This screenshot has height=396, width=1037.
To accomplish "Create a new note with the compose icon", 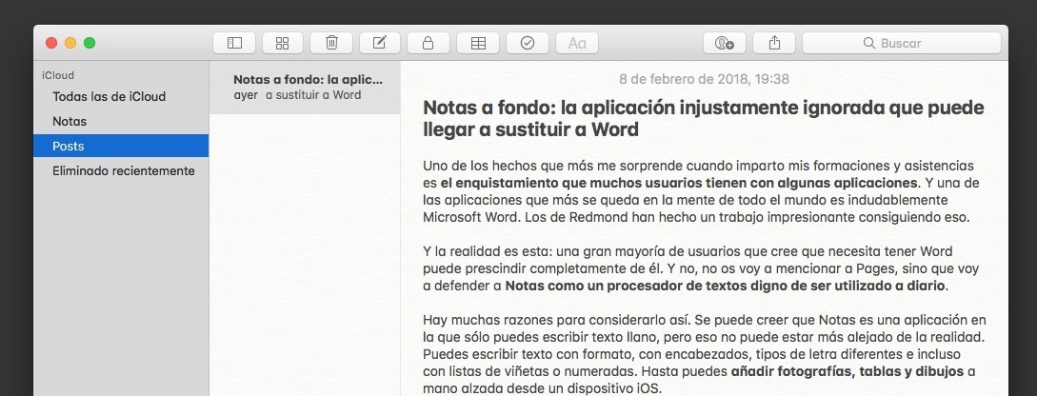I will tap(380, 43).
